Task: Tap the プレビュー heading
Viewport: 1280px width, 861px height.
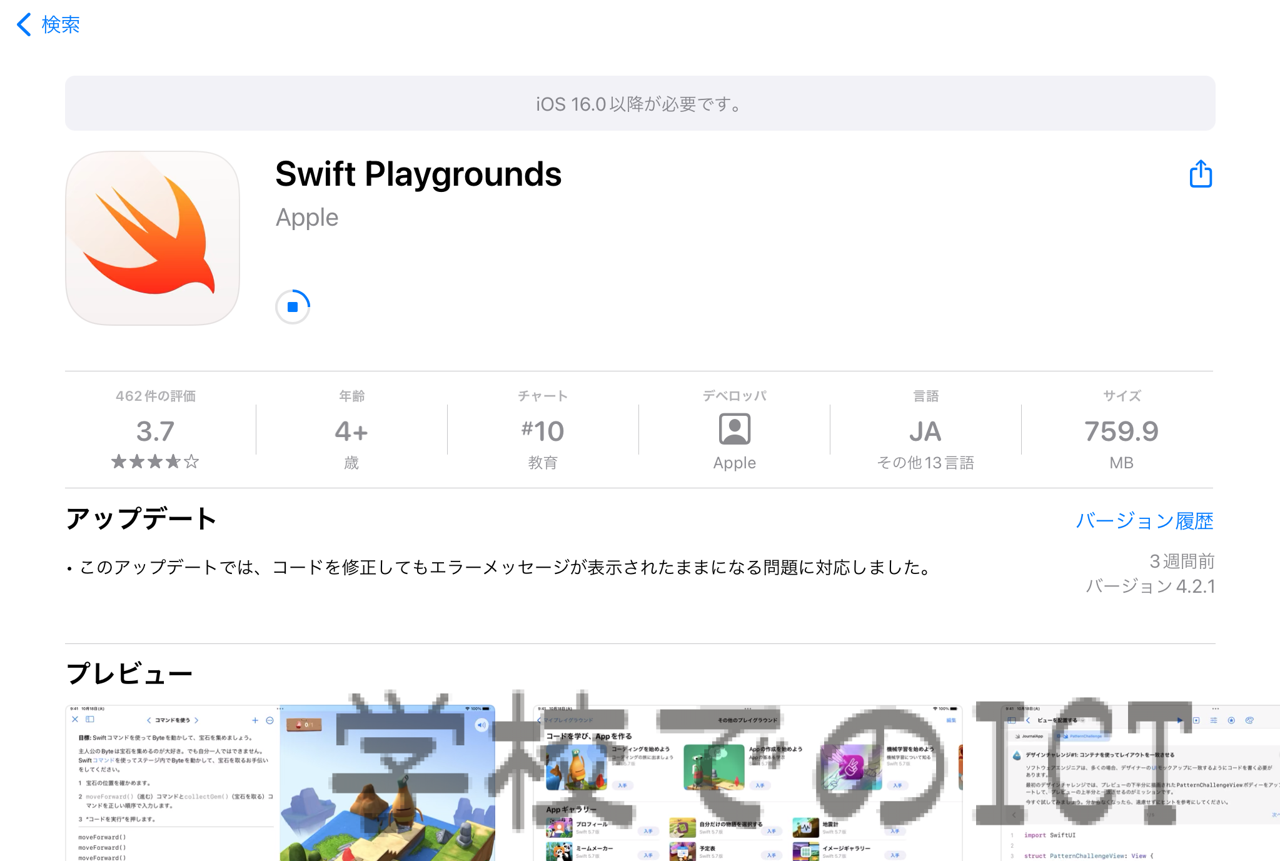Action: click(129, 674)
